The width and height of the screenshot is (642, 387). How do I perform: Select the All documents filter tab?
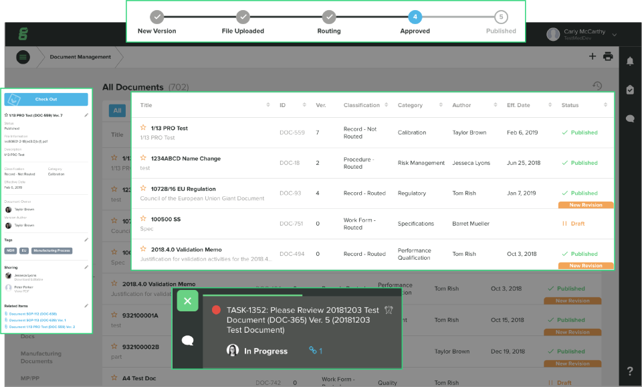[117, 110]
